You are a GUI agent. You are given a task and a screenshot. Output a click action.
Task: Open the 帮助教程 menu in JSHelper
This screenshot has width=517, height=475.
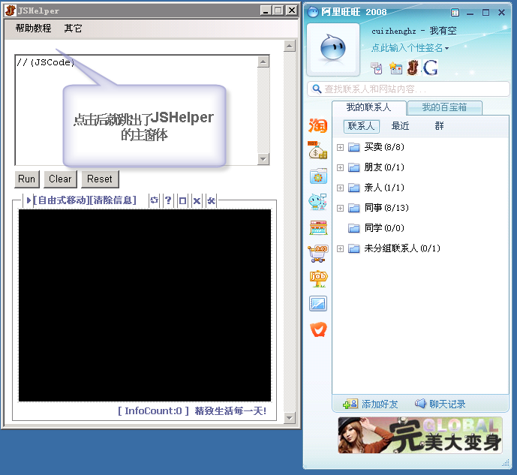(x=33, y=29)
